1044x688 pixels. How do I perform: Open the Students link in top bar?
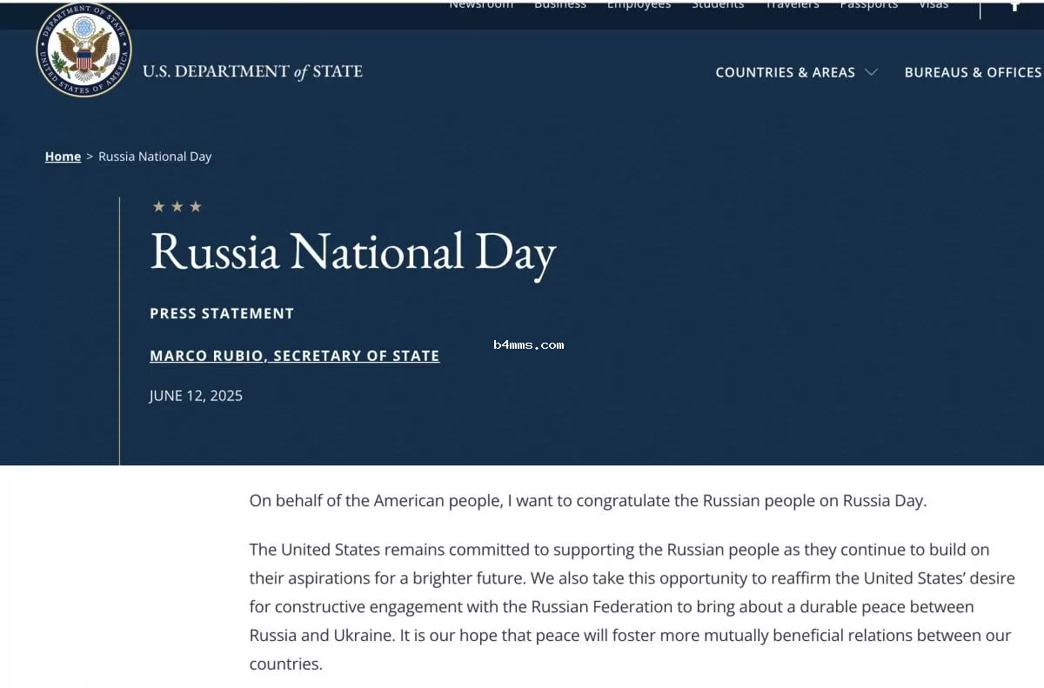coord(718,4)
